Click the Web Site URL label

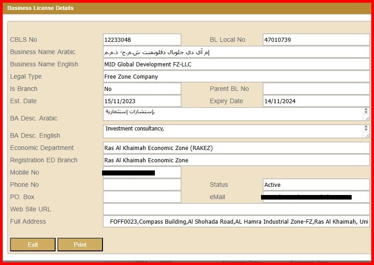pos(31,209)
